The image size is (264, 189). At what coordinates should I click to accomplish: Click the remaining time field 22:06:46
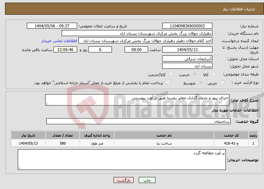65,49
